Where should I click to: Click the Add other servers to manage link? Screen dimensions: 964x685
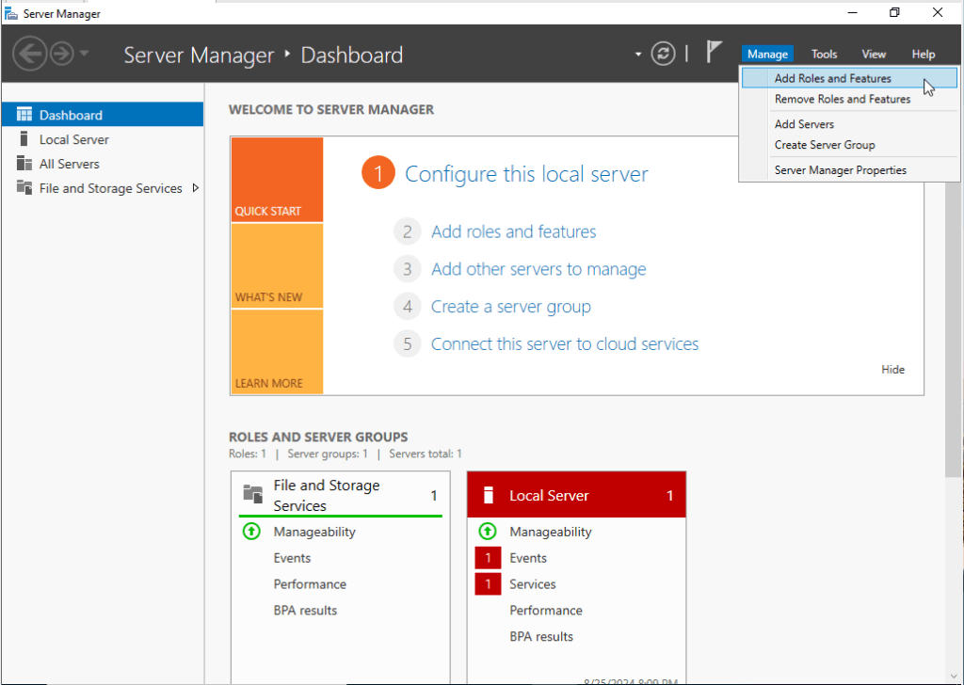538,269
